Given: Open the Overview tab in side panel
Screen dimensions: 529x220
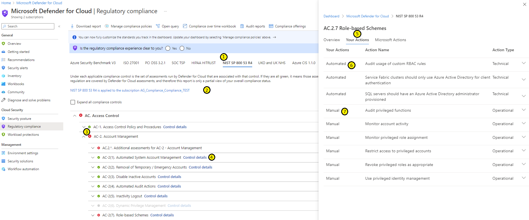Looking at the screenshot, I should 332,40.
